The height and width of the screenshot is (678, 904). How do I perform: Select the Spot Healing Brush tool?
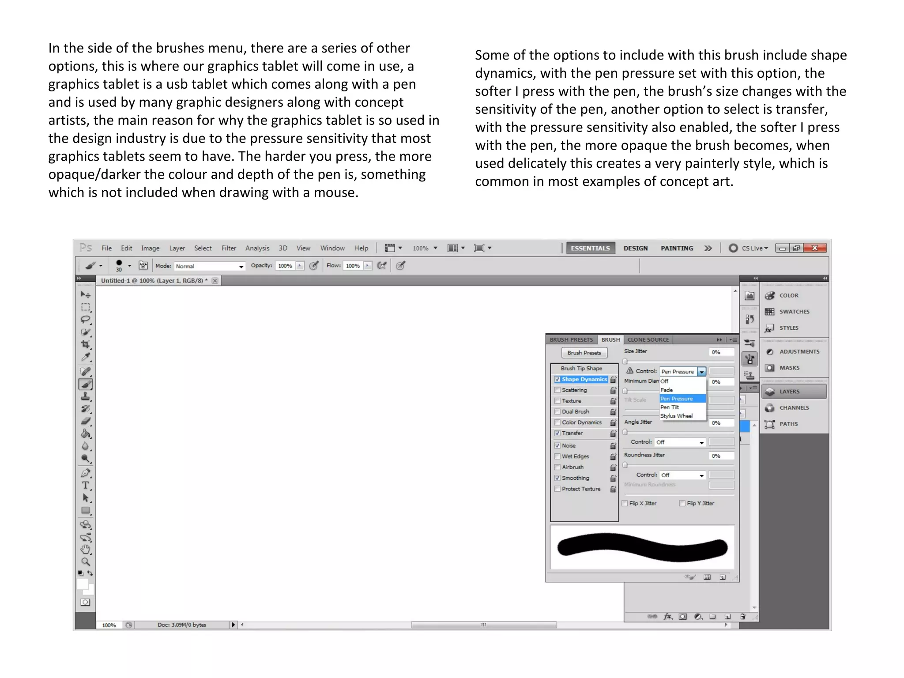[x=86, y=371]
